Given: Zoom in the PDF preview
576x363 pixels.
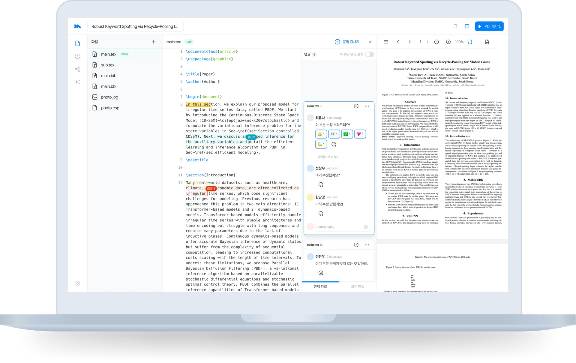Looking at the screenshot, I should (448, 42).
